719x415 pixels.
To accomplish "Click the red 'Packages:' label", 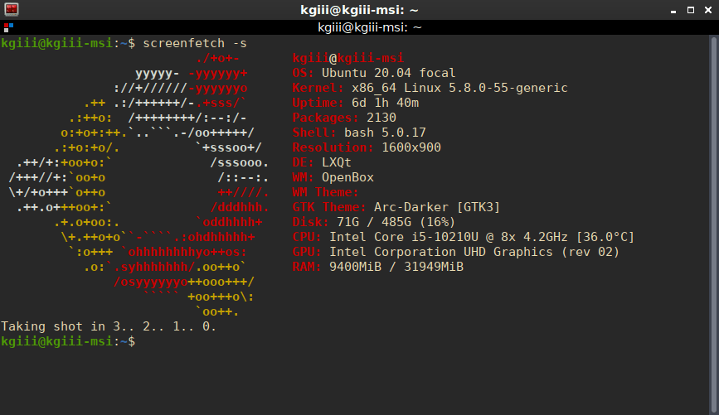I will [326, 118].
